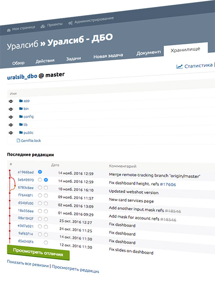Click the green Просмотреть отличия button

[x=38, y=253]
